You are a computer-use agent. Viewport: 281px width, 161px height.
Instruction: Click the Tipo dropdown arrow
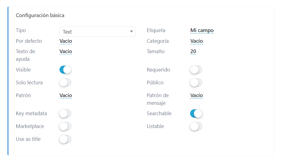tap(131, 31)
